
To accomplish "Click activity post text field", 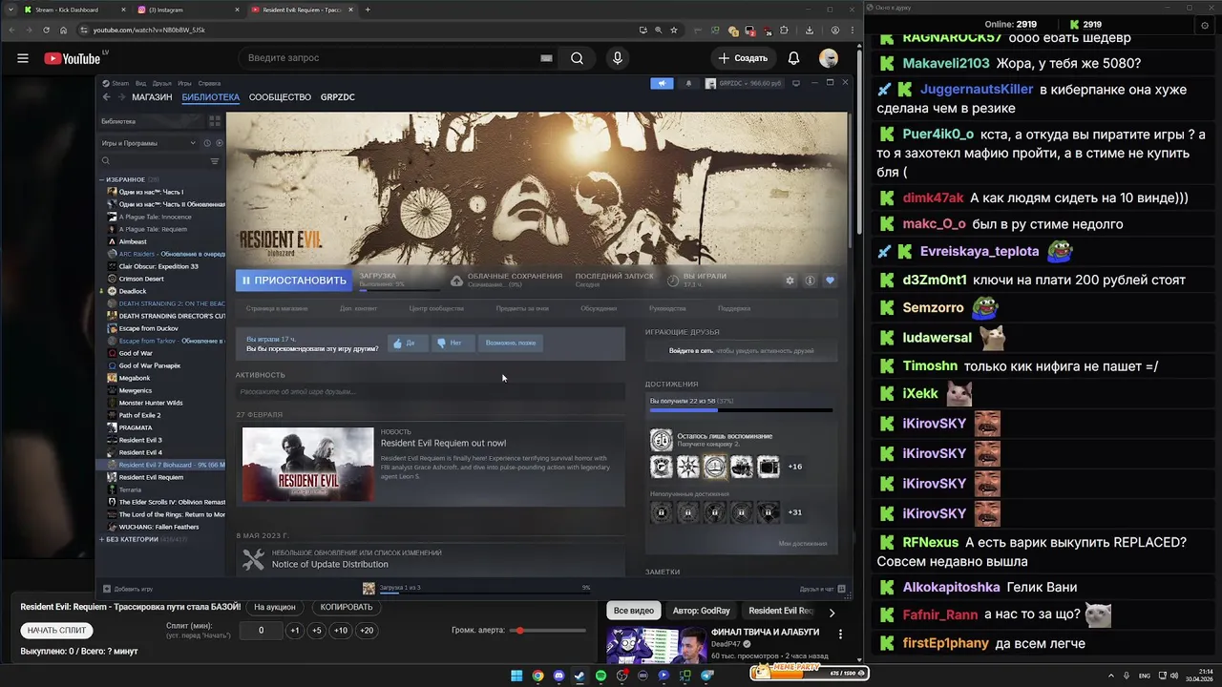I will [430, 391].
